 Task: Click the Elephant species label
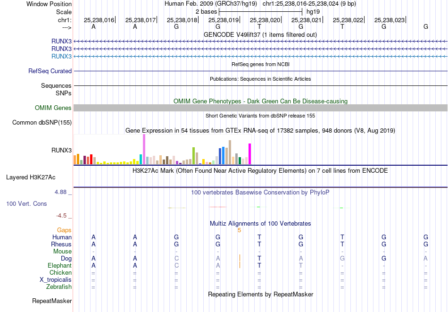pyautogui.click(x=59, y=265)
